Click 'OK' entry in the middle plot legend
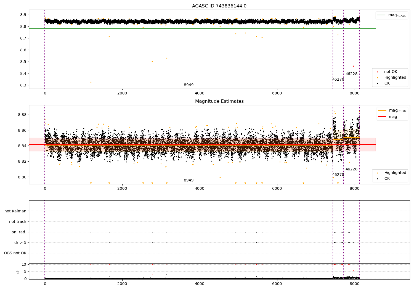 pyautogui.click(x=387, y=179)
